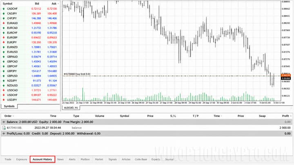This screenshot has height=165, width=294.
Task: Sort history by Order column header
Action: pyautogui.click(x=8, y=116)
